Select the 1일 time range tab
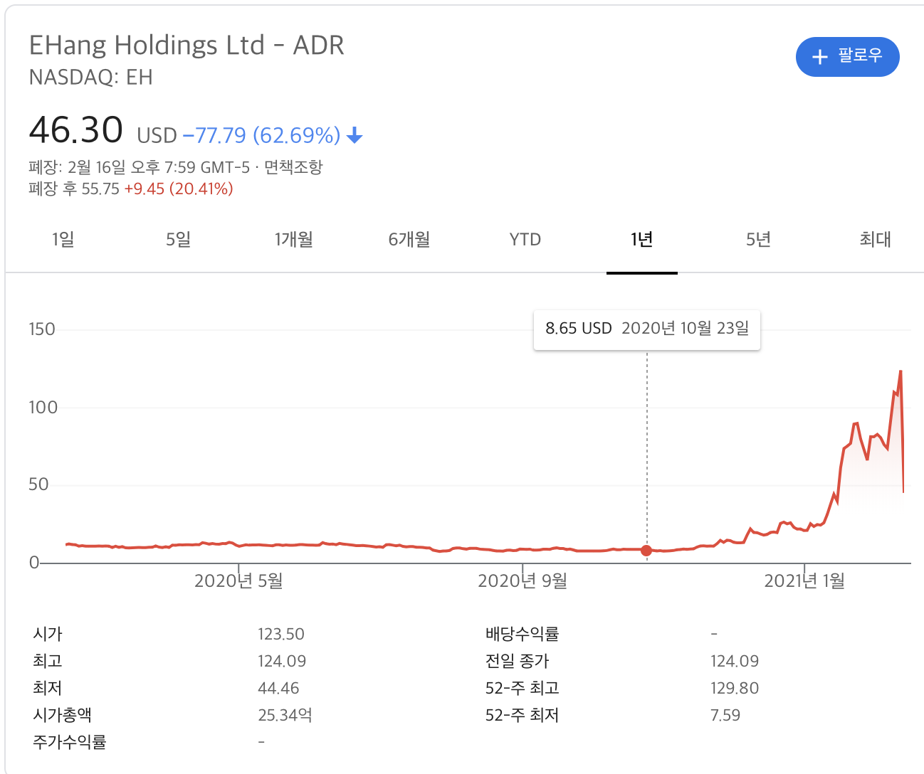Viewport: 924px width, 774px height. click(x=63, y=240)
